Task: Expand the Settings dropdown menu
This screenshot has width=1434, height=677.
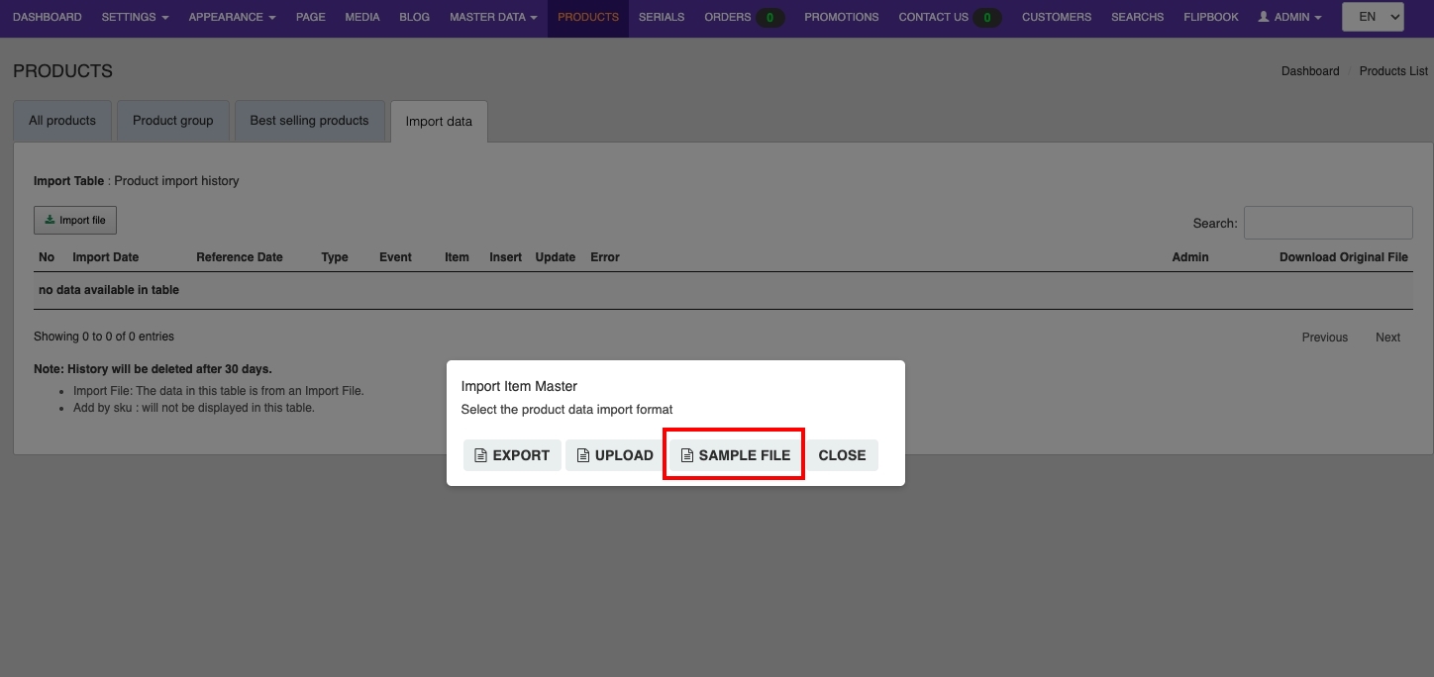Action: click(135, 17)
